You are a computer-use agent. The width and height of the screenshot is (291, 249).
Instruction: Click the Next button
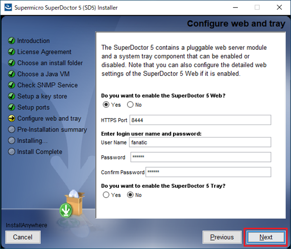tap(266, 237)
